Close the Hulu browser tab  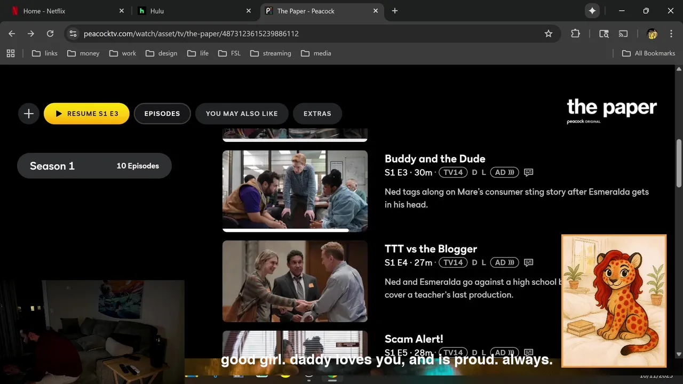pyautogui.click(x=249, y=11)
